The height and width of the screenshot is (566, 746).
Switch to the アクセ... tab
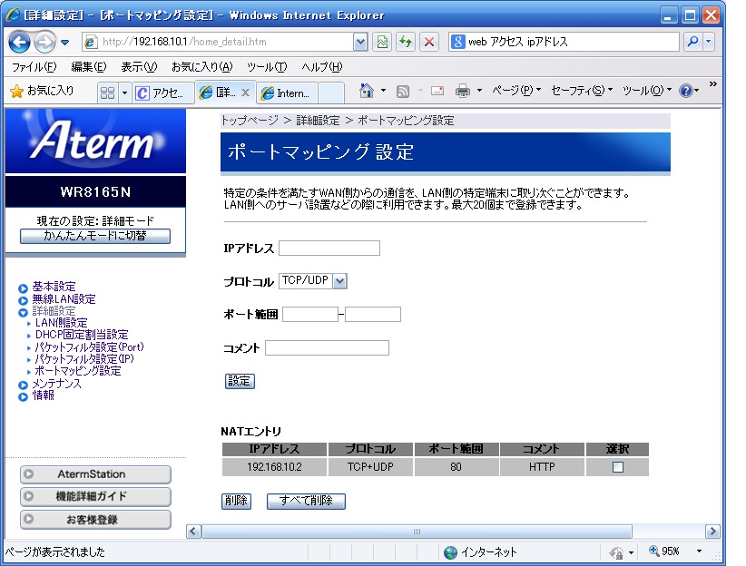(163, 93)
